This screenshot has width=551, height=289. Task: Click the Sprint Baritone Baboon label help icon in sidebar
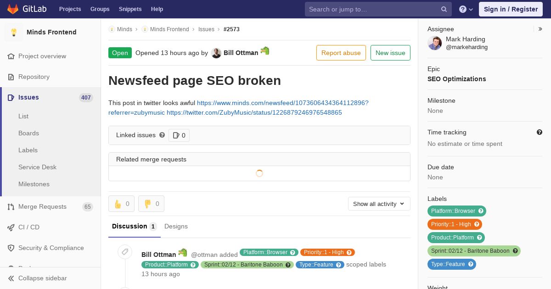[515, 251]
